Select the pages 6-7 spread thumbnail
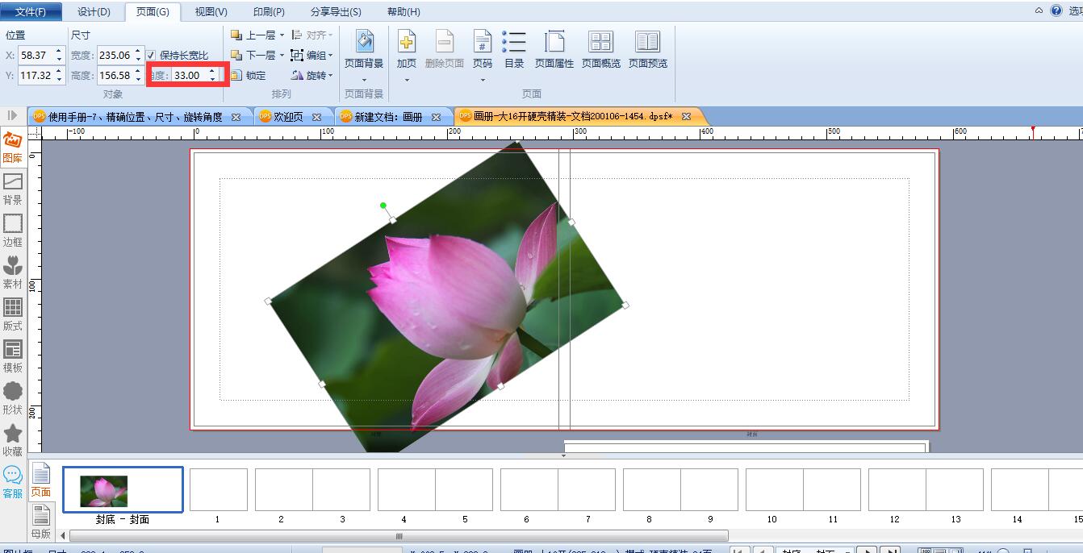 tap(558, 490)
